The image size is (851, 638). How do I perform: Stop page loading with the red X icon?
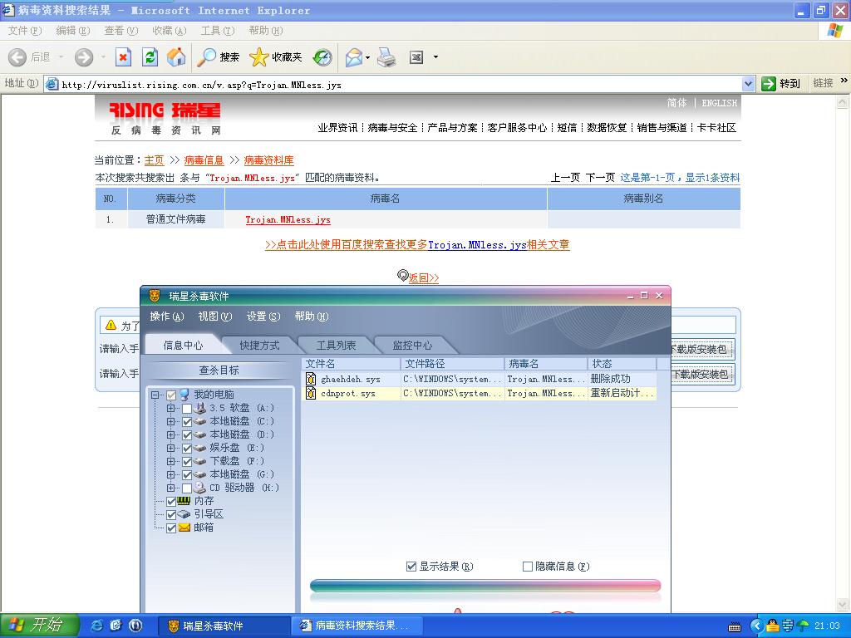[x=123, y=57]
